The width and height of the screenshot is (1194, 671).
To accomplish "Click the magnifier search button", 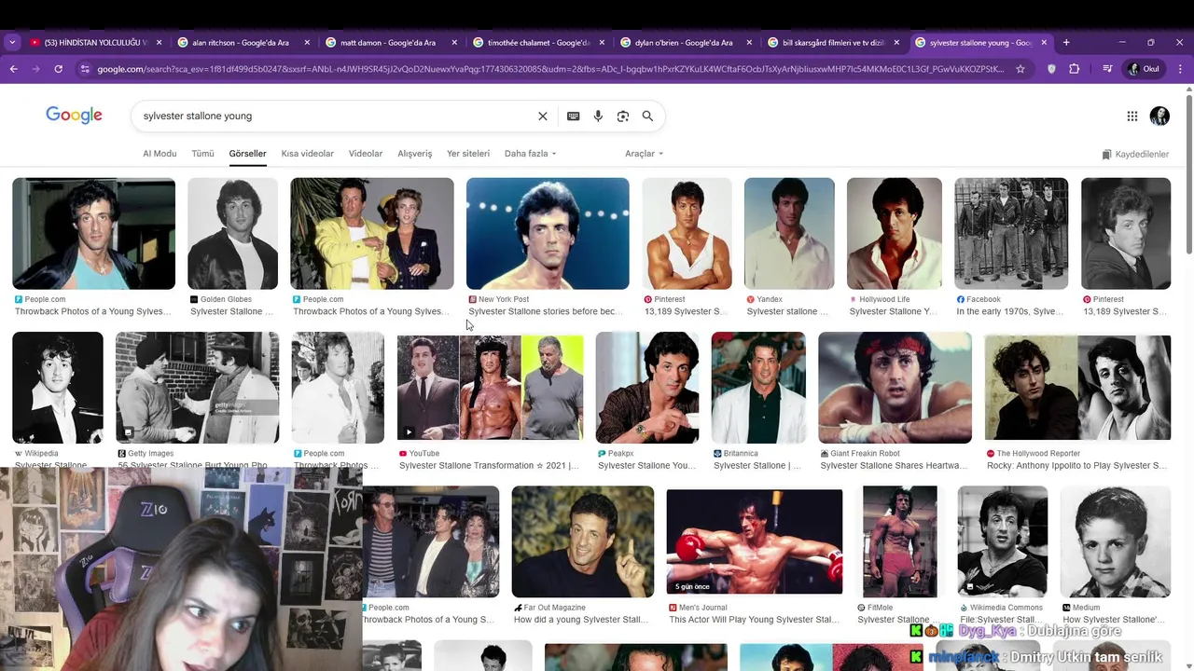I will tap(647, 116).
